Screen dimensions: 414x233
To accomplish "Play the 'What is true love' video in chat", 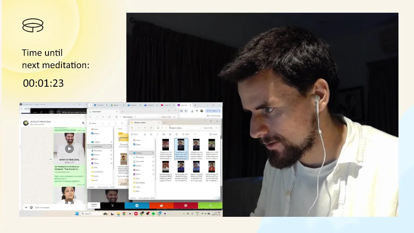I will (69, 149).
